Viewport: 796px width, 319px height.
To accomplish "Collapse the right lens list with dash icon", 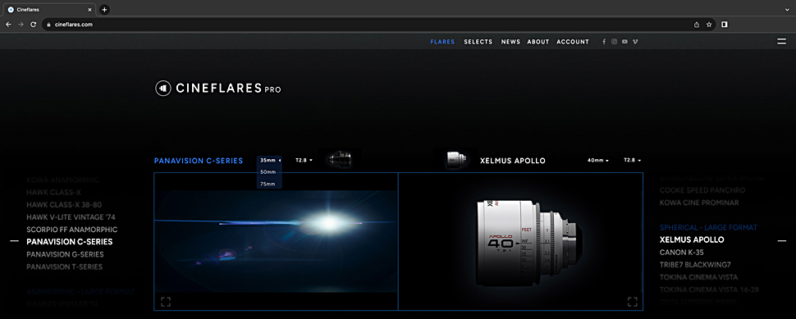I will tap(782, 241).
